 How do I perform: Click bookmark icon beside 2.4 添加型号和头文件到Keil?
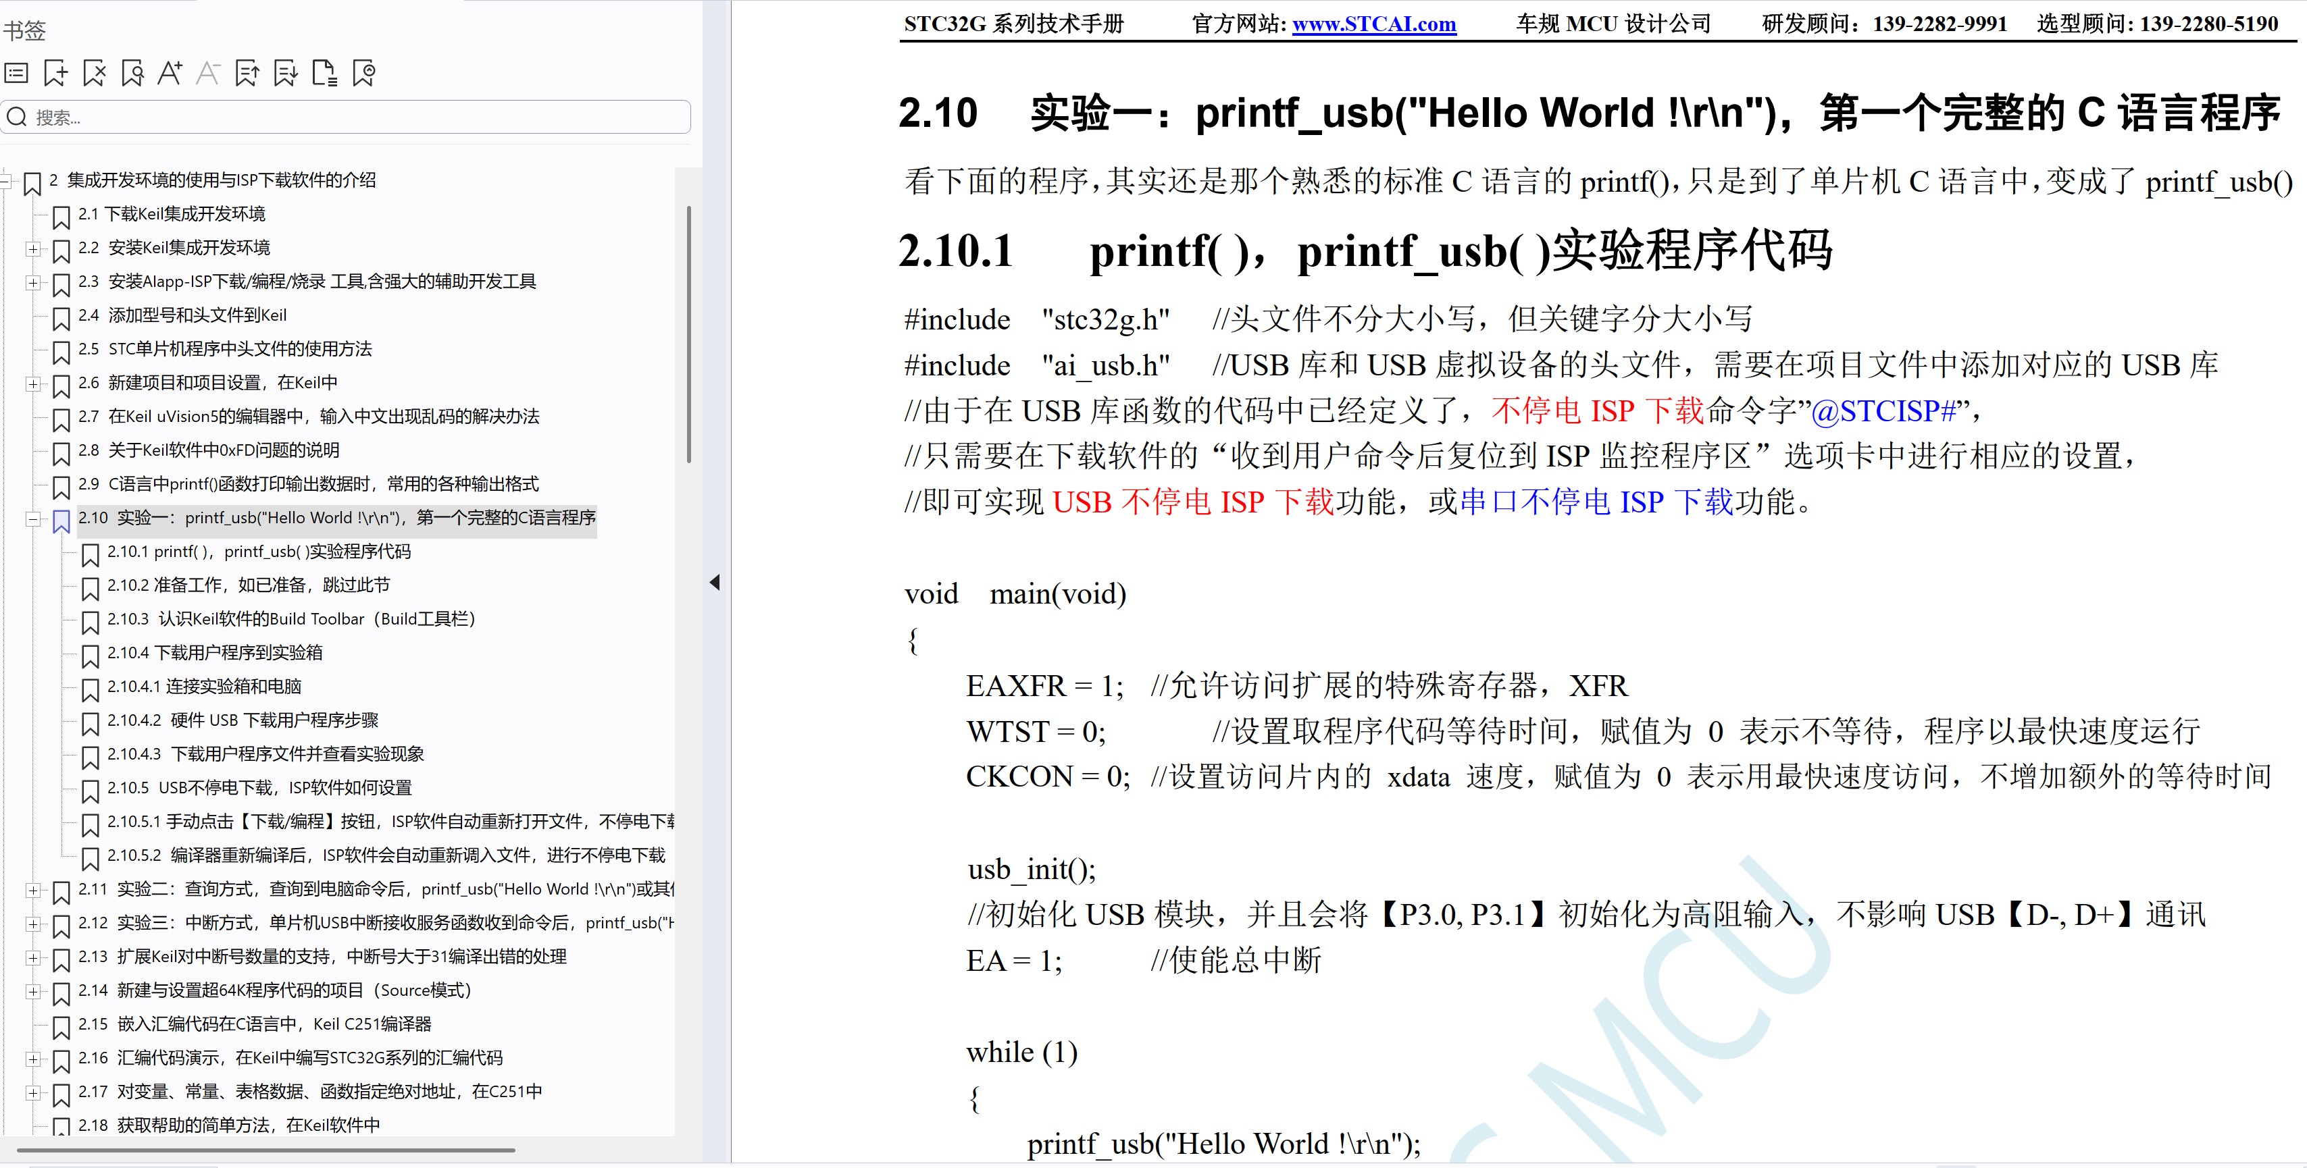coord(61,319)
